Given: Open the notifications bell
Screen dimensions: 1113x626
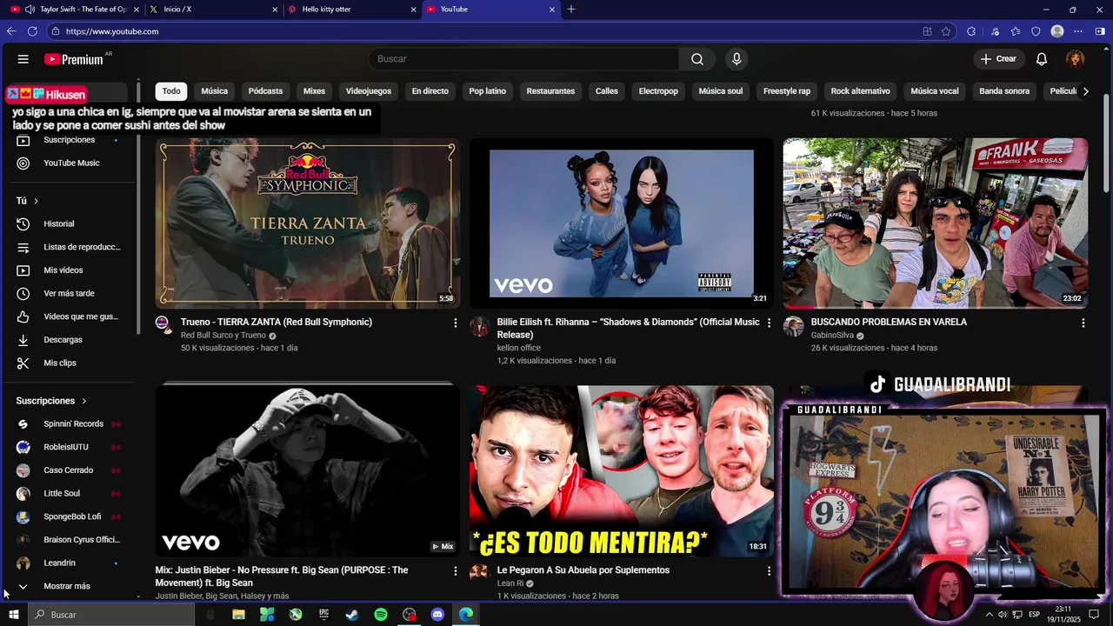Looking at the screenshot, I should [x=1042, y=59].
